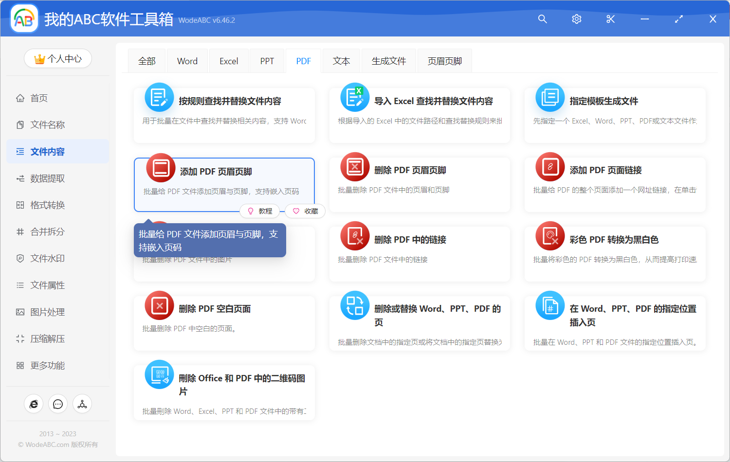Click the 教程 tutorial button
Image resolution: width=730 pixels, height=462 pixels.
(260, 211)
